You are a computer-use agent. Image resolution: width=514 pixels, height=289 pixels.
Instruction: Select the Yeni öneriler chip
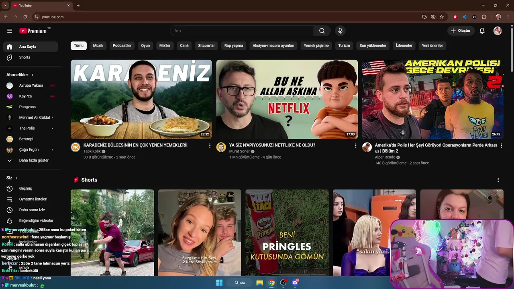432,45
